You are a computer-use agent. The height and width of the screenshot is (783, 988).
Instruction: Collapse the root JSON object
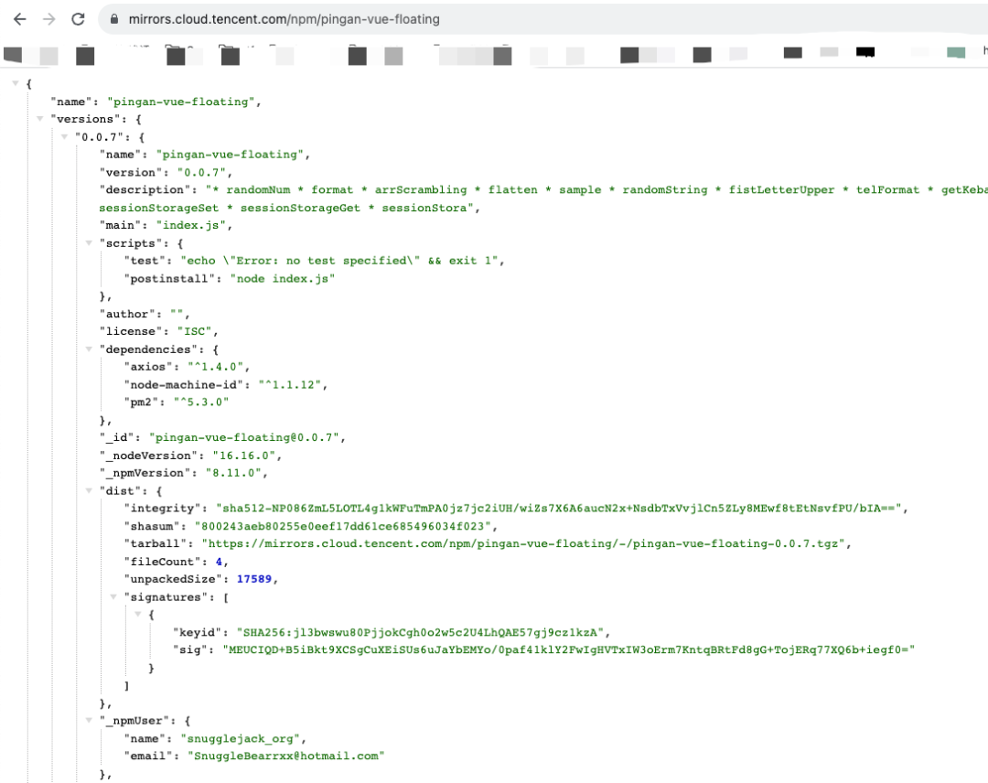click(16, 83)
